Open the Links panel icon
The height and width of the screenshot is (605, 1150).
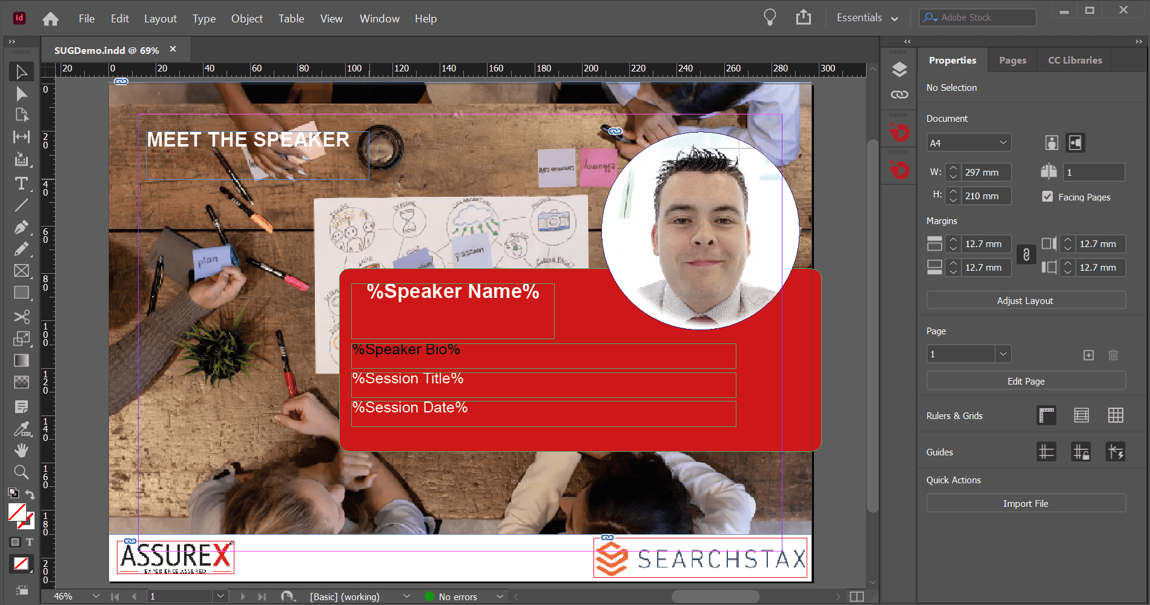pyautogui.click(x=899, y=94)
